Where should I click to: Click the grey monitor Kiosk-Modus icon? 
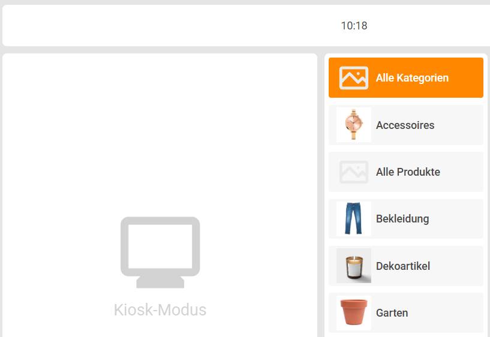160,252
